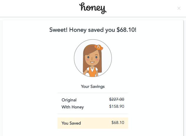The image size is (186, 136).
Task: Click the crossed-out $227.00 price
Action: tap(116, 99)
